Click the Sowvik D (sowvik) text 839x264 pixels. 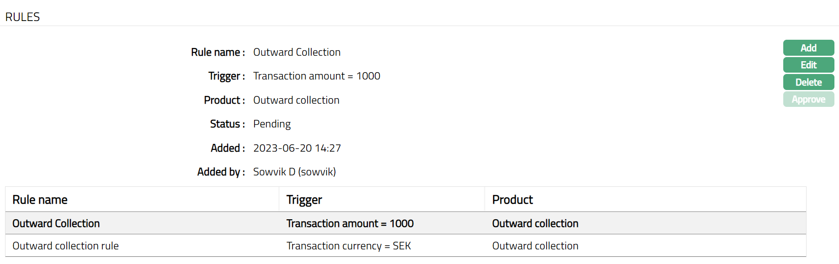(x=294, y=172)
